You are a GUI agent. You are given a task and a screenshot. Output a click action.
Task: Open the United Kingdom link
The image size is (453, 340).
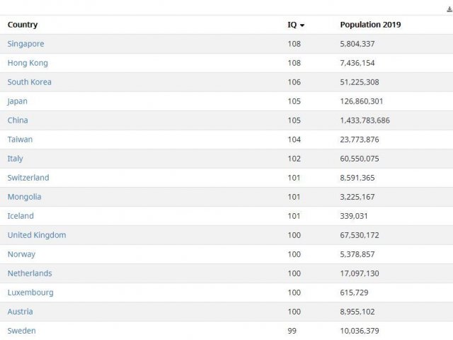pos(37,235)
